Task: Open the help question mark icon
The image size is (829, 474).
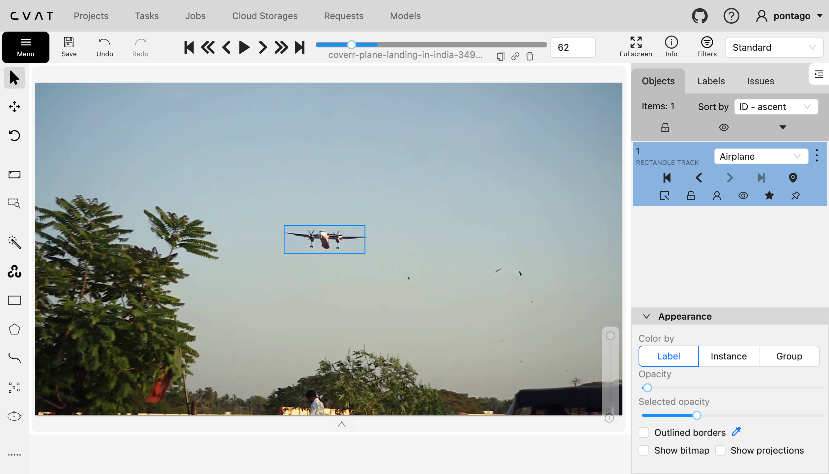Action: tap(731, 16)
